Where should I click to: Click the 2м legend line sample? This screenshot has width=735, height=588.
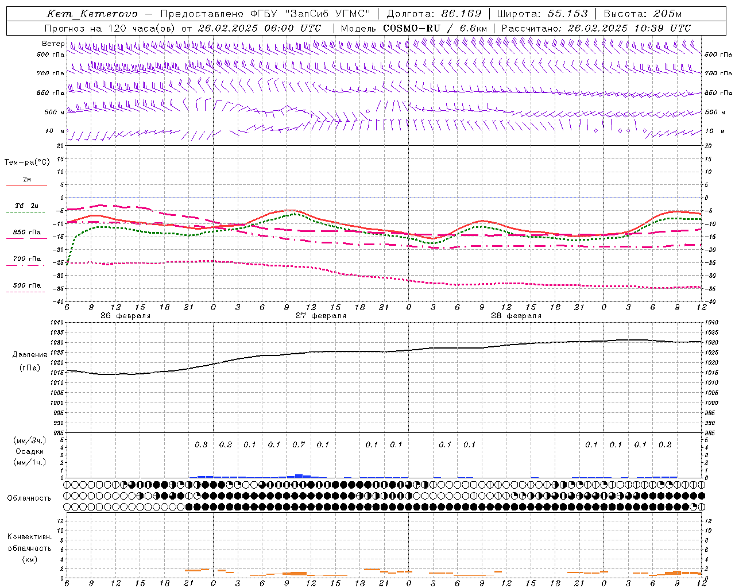[26, 186]
